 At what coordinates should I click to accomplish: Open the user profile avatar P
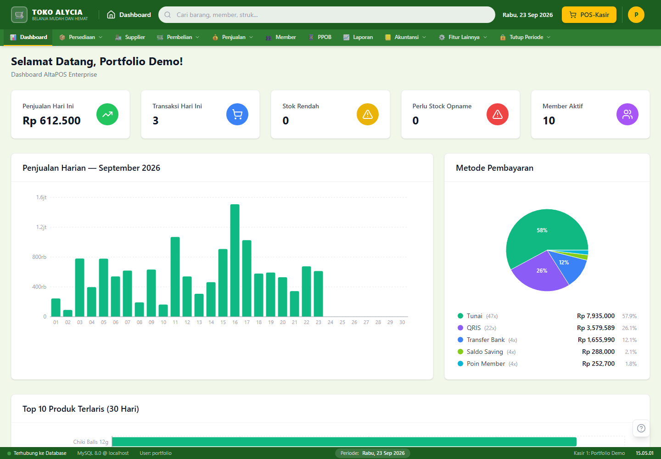636,15
